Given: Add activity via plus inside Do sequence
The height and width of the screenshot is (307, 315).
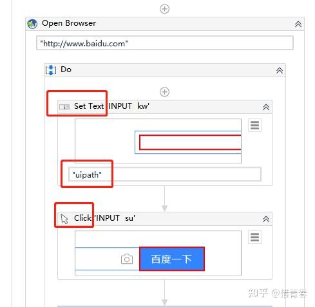Looking at the screenshot, I should pos(164,92).
